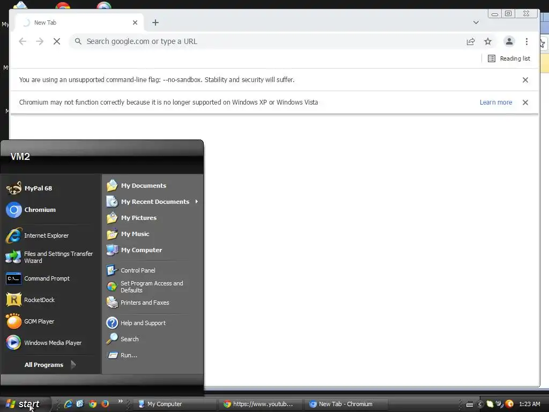Open the Chromium profile avatar menu
This screenshot has height=412, width=549.
pyautogui.click(x=509, y=41)
